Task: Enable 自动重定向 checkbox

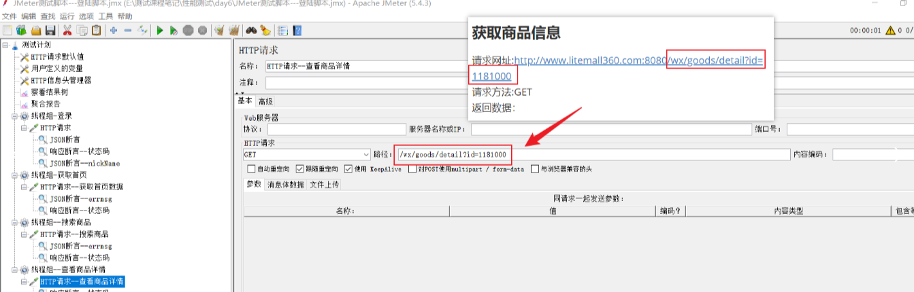Action: point(250,169)
